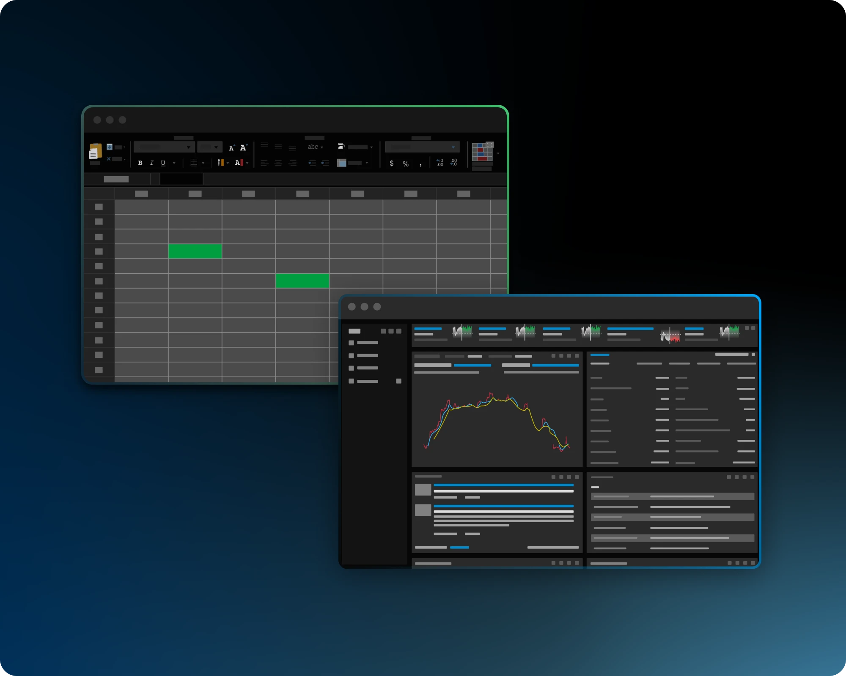This screenshot has width=846, height=676.
Task: Select the upper green highlighted cell
Action: [195, 251]
